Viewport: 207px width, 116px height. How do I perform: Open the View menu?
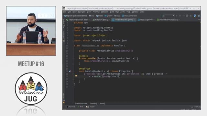pyautogui.click(x=74, y=12)
